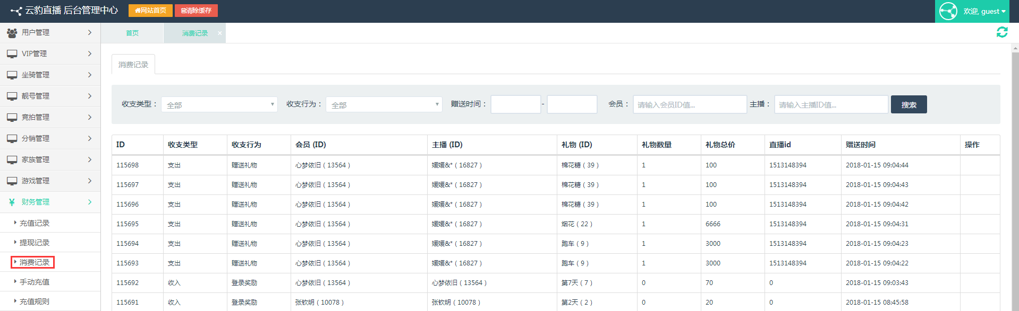
Task: Click the monitor icon next to 靓号管理
Action: 12,96
